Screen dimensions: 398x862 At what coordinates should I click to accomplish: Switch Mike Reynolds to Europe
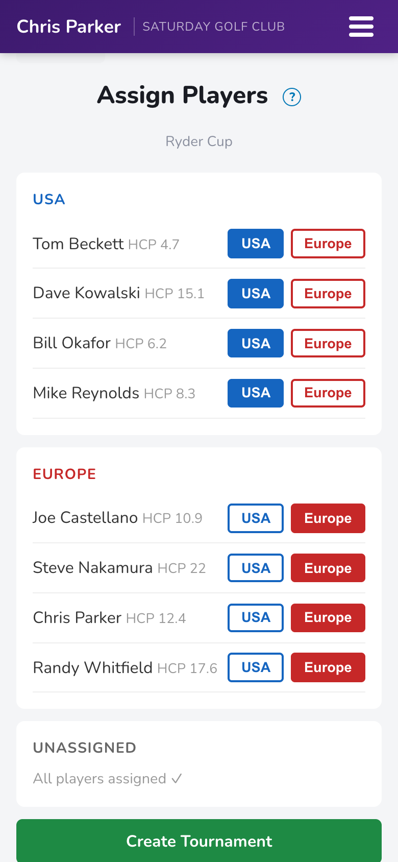coord(328,393)
